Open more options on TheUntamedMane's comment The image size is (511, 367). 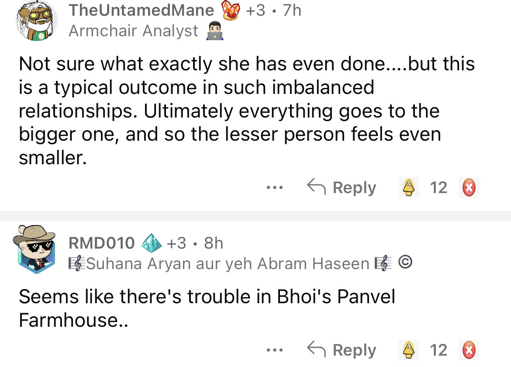click(275, 188)
